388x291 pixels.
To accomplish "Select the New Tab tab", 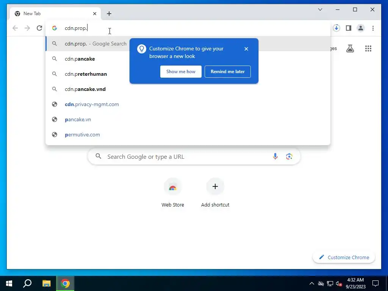I will coord(55,14).
